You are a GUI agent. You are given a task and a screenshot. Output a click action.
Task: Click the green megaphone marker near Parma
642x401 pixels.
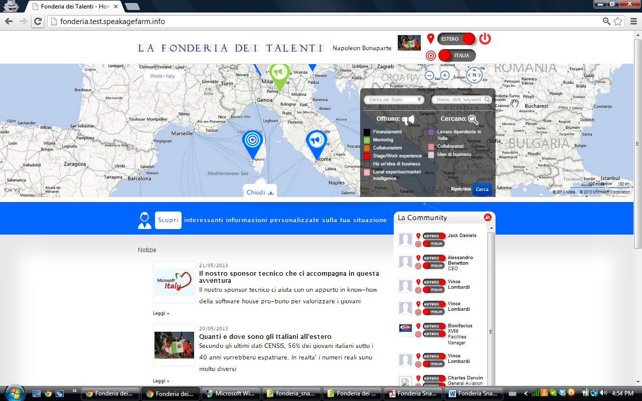point(279,78)
